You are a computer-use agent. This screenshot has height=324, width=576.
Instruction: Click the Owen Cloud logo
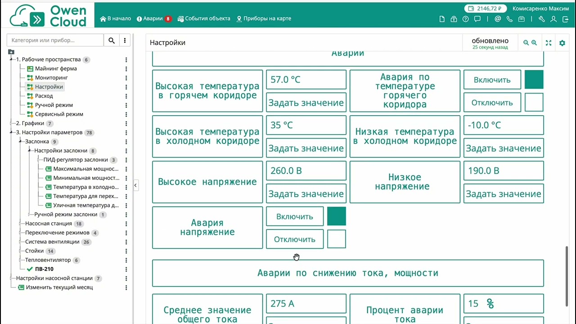coord(48,16)
